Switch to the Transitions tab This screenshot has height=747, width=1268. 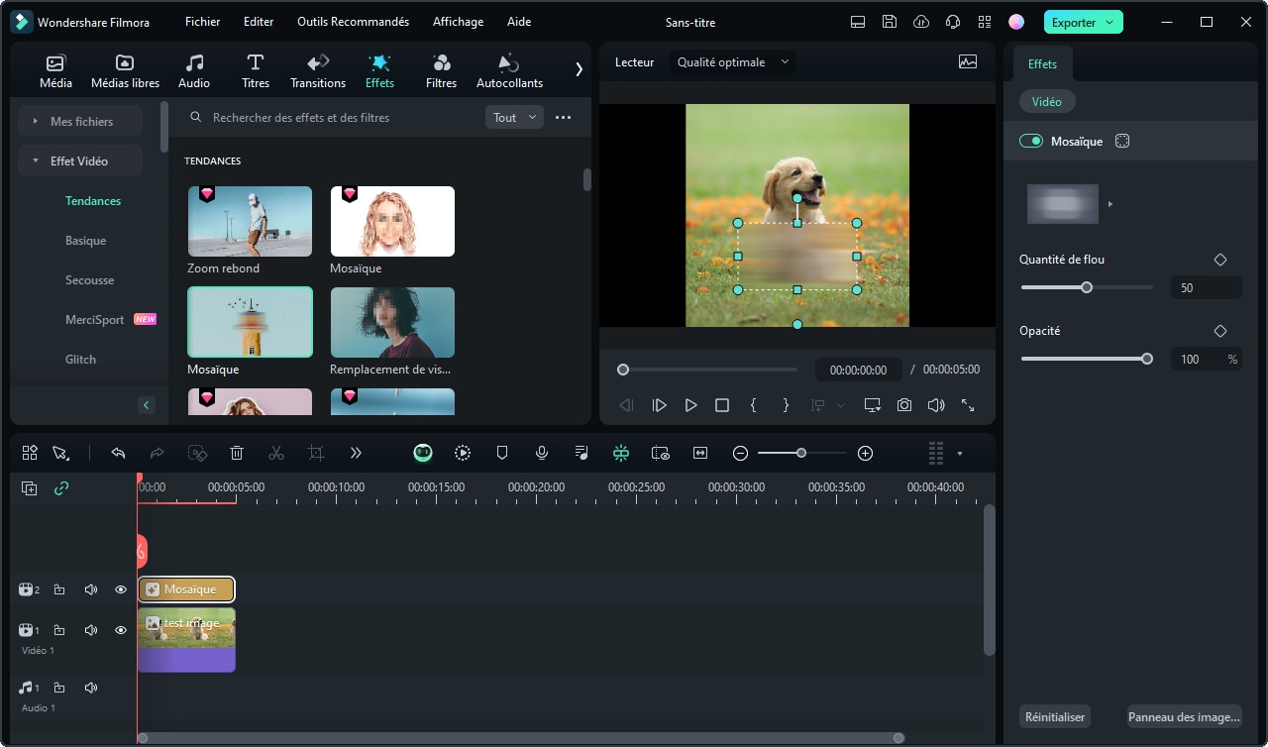[x=318, y=71]
